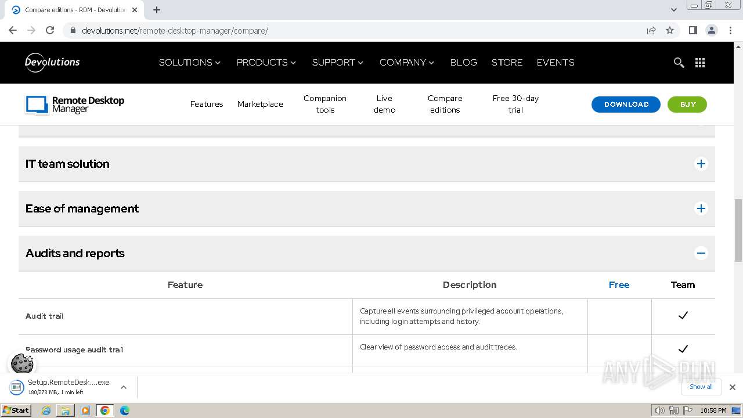Click Chrome icon in taskbar
Image resolution: width=743 pixels, height=418 pixels.
pyautogui.click(x=105, y=410)
